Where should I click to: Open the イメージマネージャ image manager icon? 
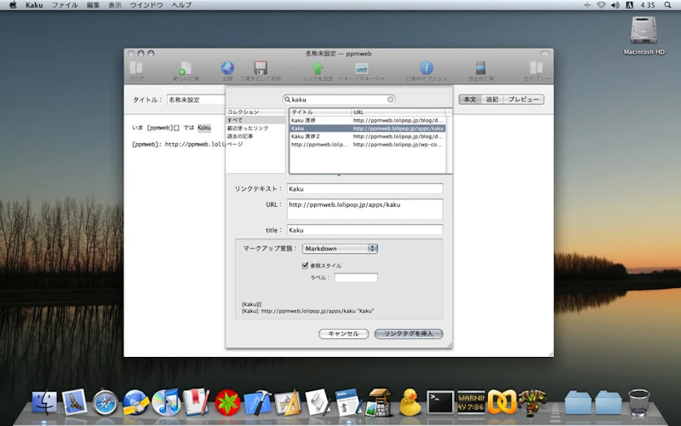(361, 68)
